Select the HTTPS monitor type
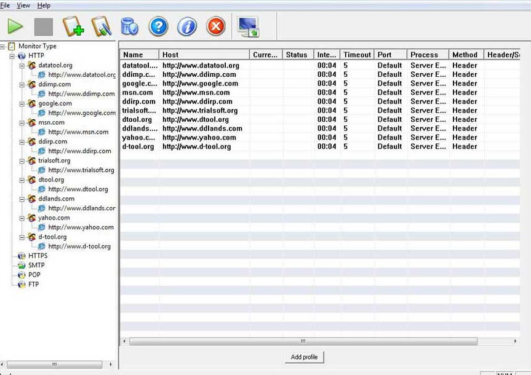Screen dimensions: 531x375 coord(37,256)
